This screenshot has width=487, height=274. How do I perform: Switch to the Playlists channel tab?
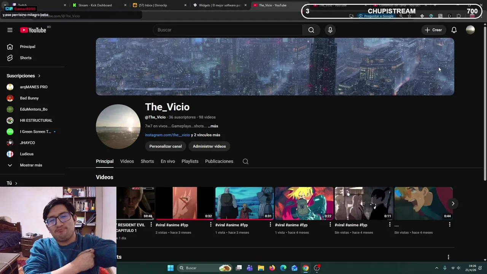(x=190, y=161)
